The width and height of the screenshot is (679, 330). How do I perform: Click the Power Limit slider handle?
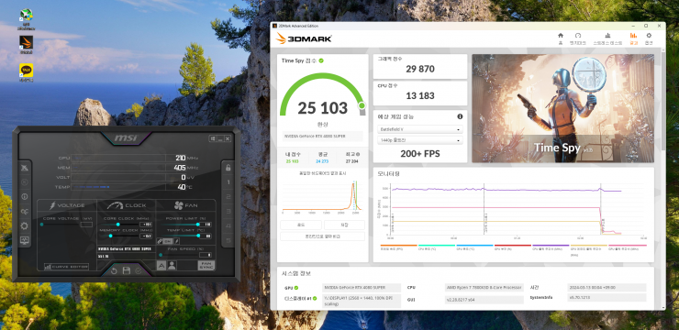tap(198, 225)
